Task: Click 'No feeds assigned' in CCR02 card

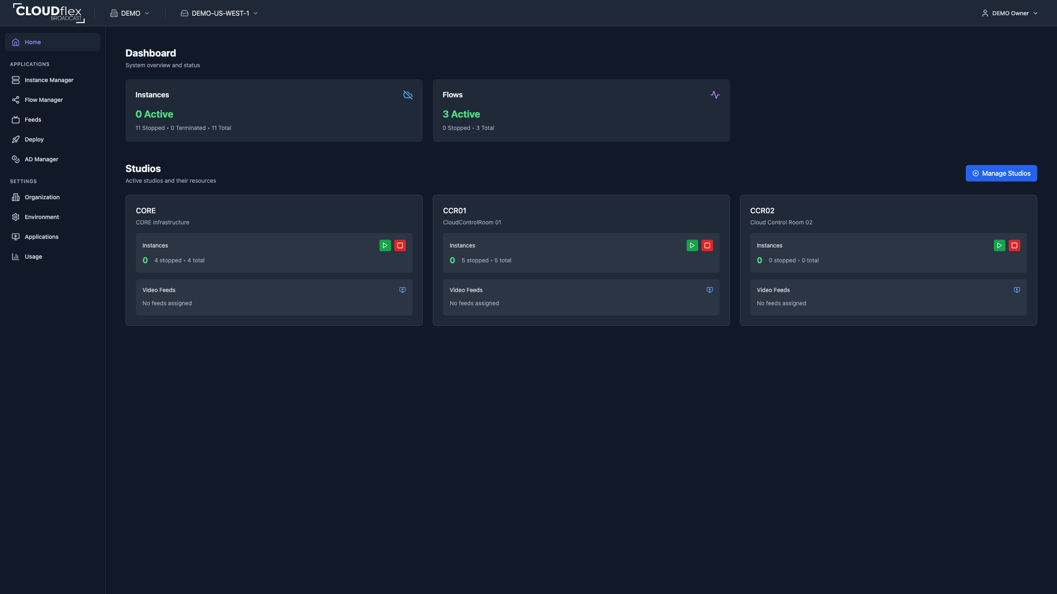Action: coord(782,303)
